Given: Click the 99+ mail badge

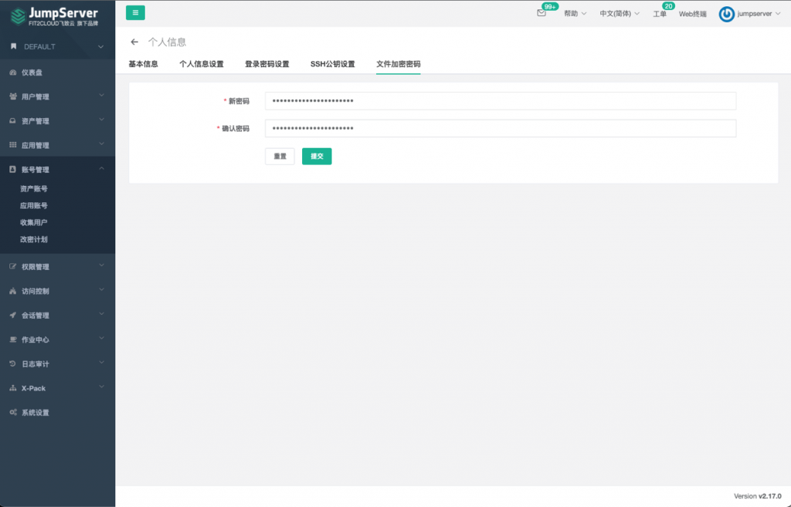Looking at the screenshot, I should [x=549, y=6].
